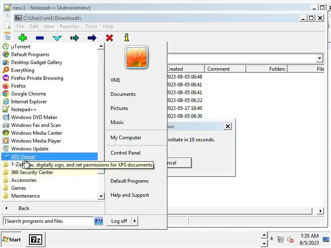Open Help and Support

click(130, 195)
